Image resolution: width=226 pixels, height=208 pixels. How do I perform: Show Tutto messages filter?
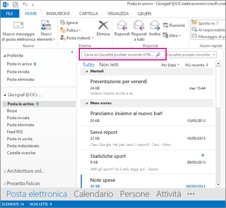[88, 65]
